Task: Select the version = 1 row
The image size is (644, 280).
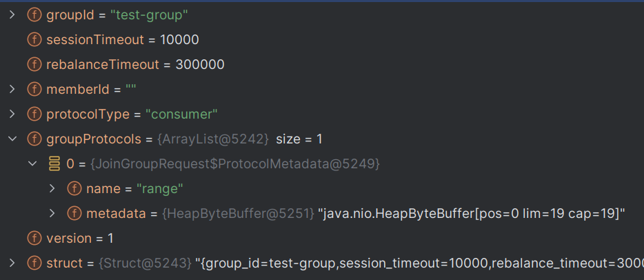Action: [322, 238]
